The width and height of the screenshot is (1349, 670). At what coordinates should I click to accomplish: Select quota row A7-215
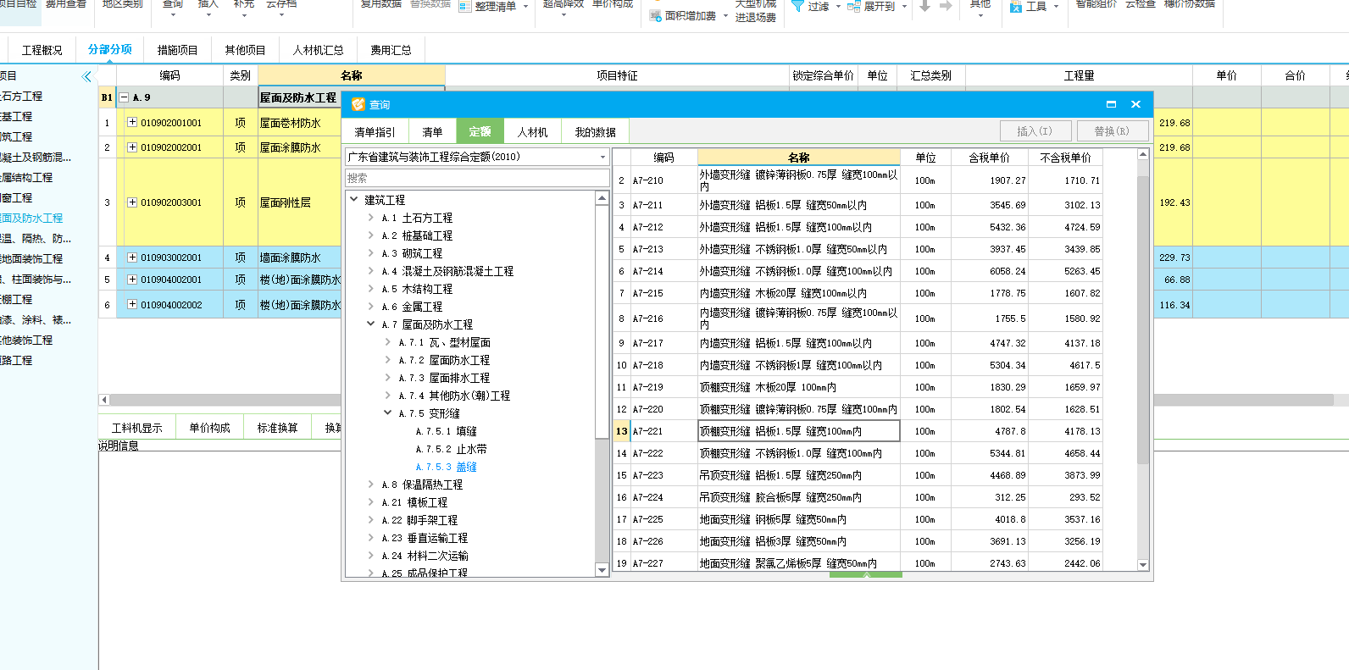(x=858, y=293)
